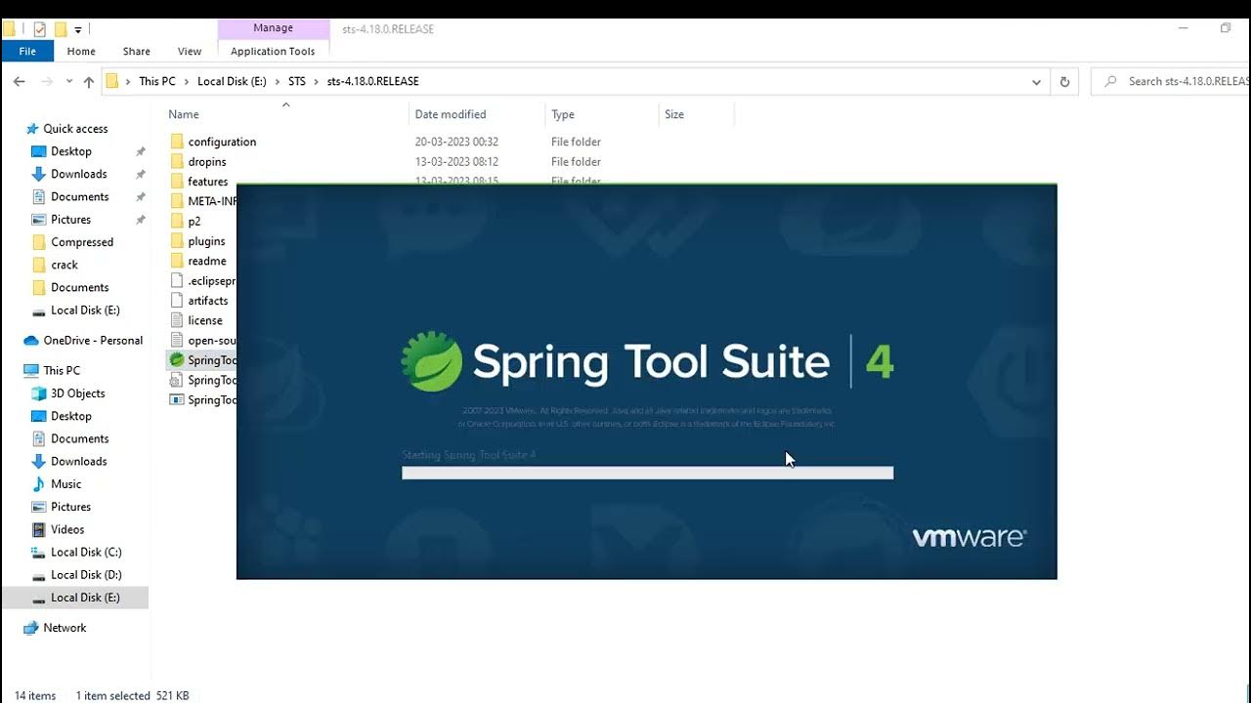The height and width of the screenshot is (703, 1251).
Task: Select the Application Tools tab
Action: [273, 51]
